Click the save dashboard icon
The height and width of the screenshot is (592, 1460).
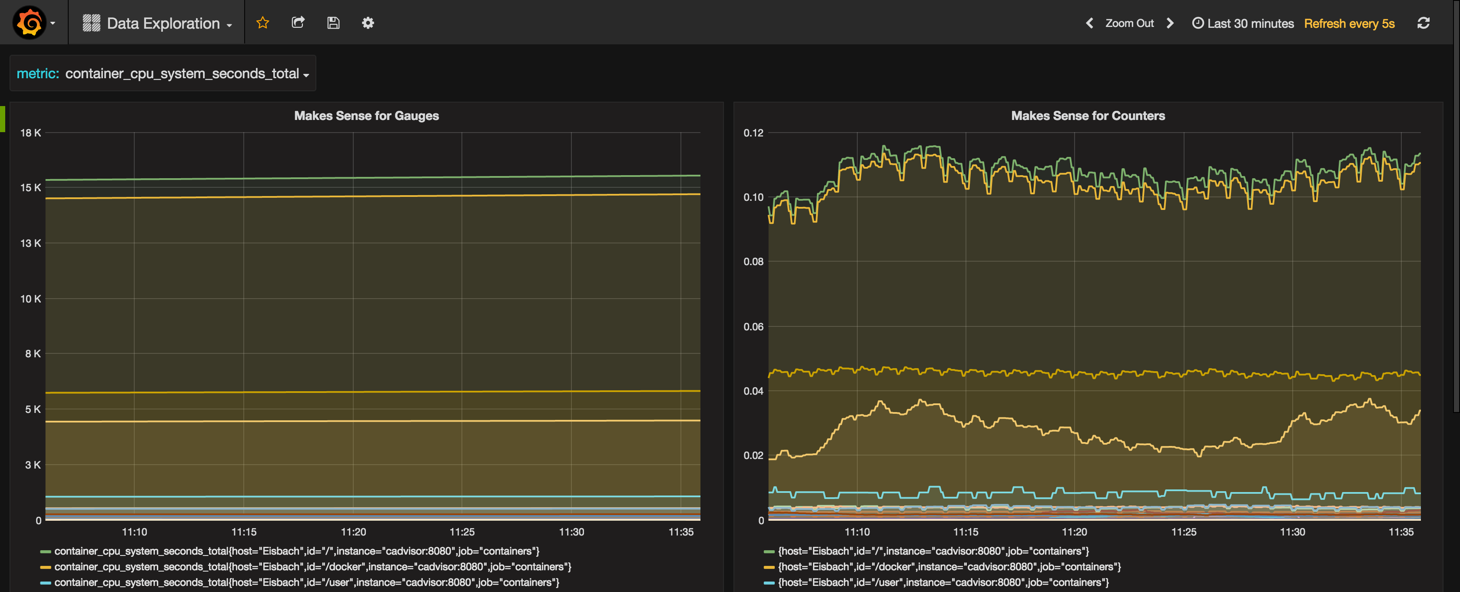333,23
